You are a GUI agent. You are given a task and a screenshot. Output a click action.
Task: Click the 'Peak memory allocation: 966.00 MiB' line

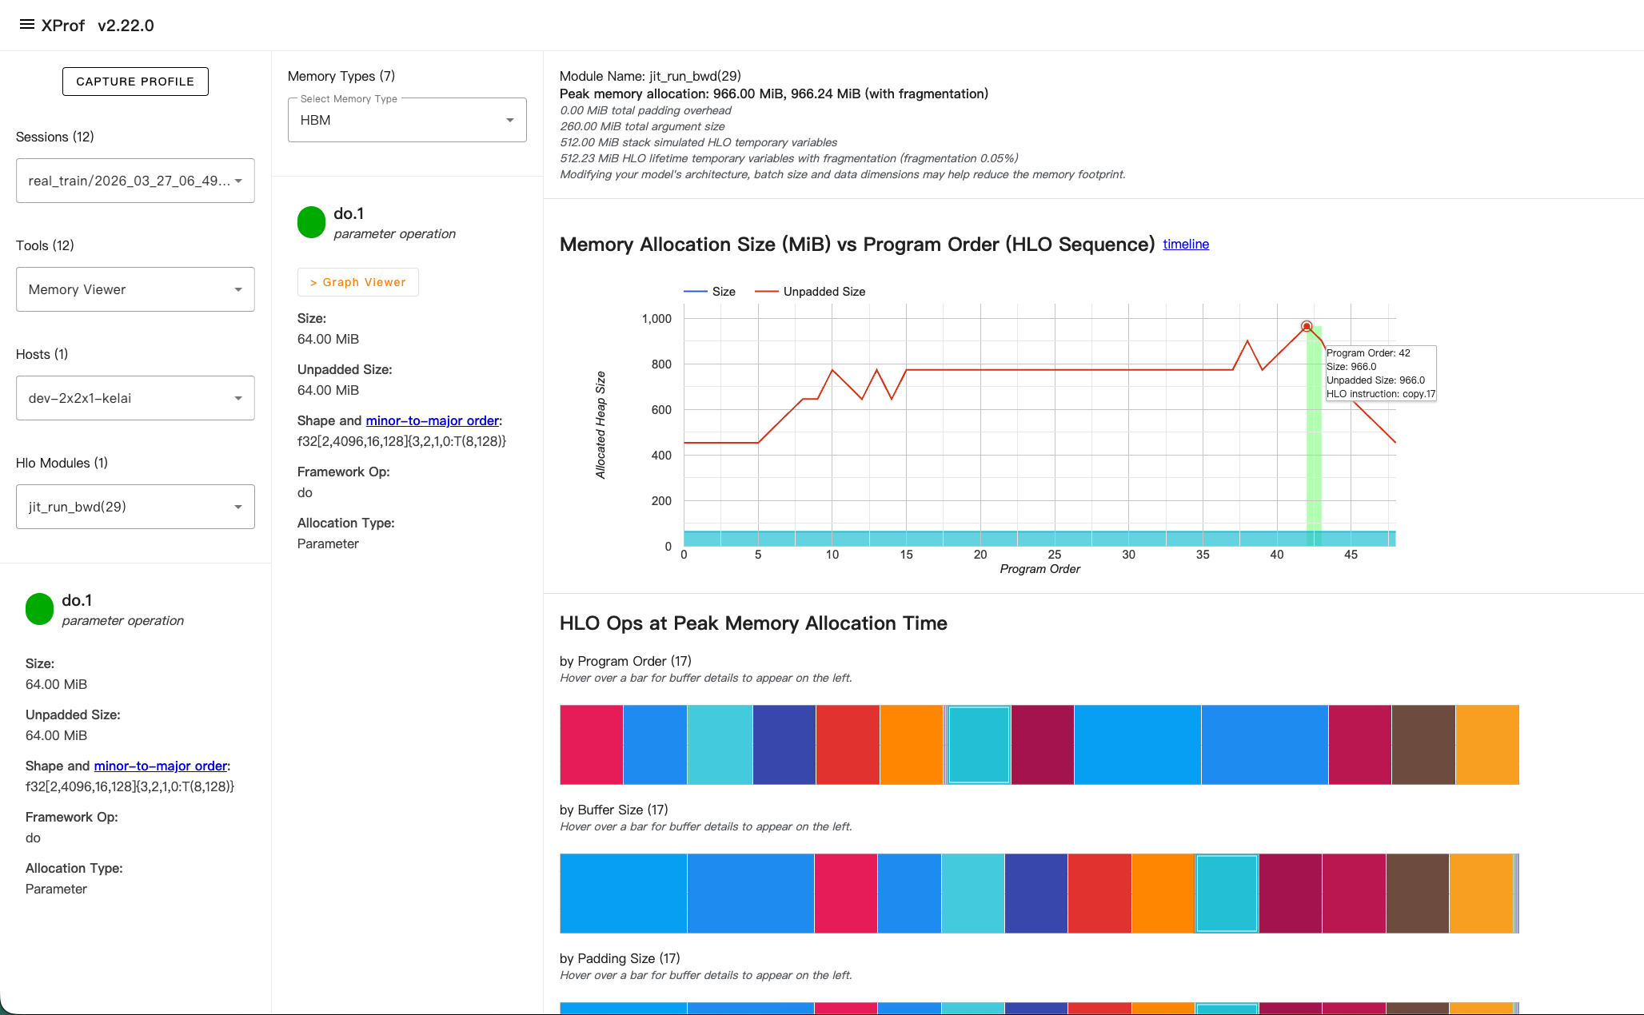[x=774, y=94]
